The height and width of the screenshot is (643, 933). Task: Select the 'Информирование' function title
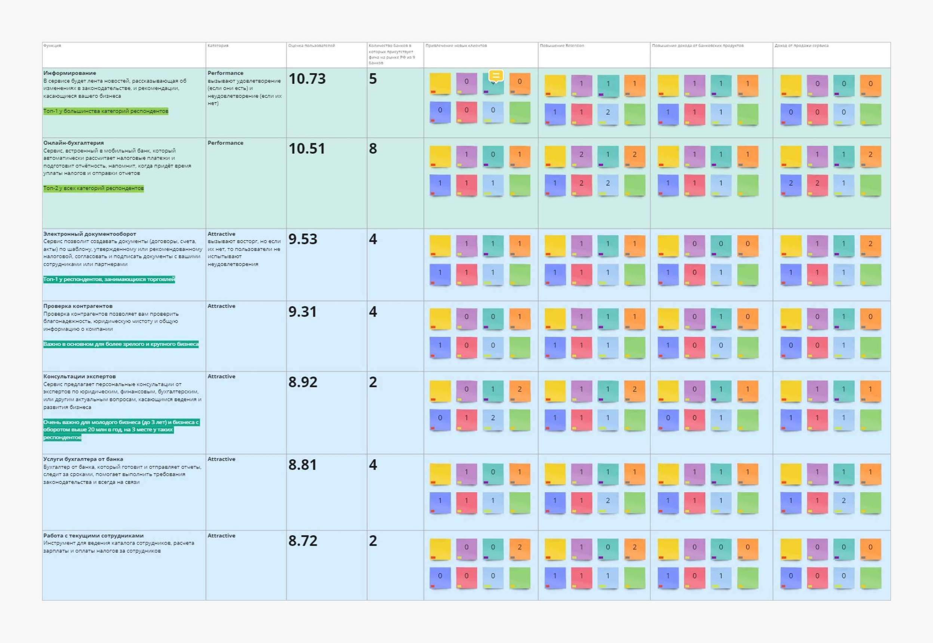pos(70,73)
